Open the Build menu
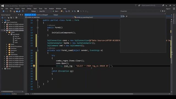The width and height of the screenshot is (176, 99). (23, 9)
